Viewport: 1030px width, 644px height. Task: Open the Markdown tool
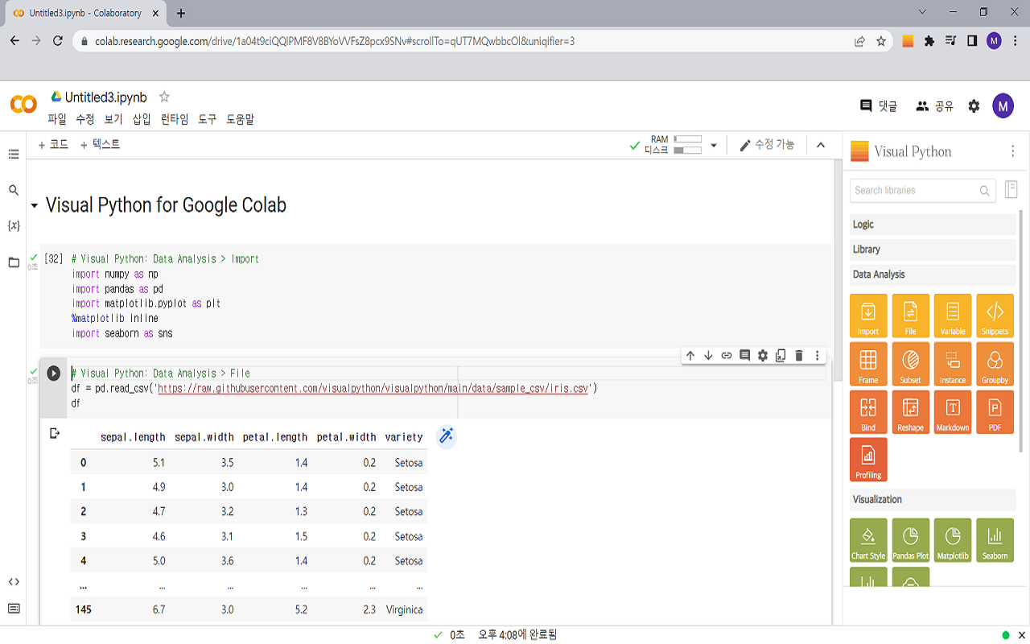pos(953,412)
